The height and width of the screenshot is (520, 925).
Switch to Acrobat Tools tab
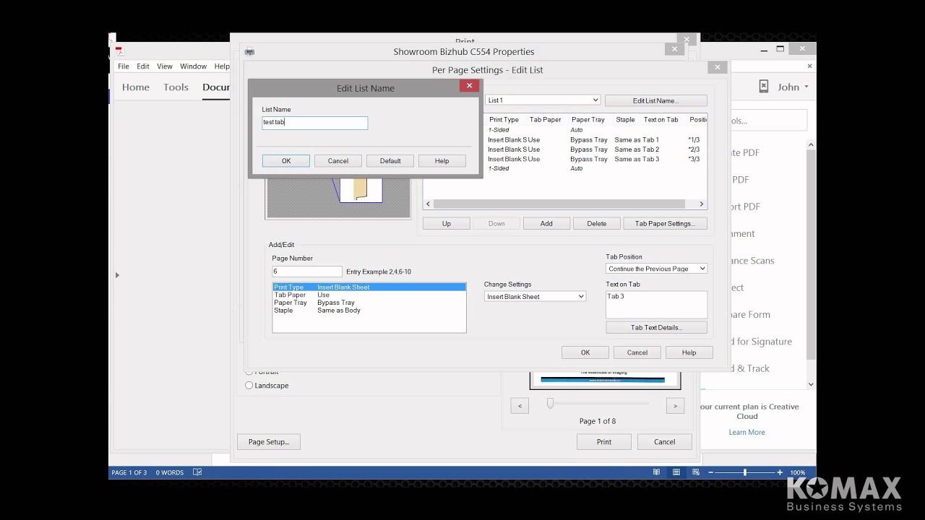point(176,87)
